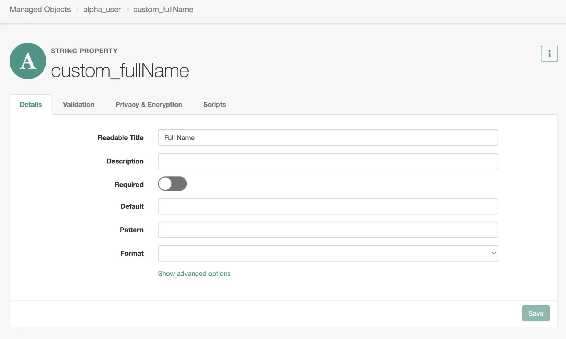The width and height of the screenshot is (566, 339).
Task: Go to Managed Objects breadcrumb
Action: pyautogui.click(x=40, y=9)
